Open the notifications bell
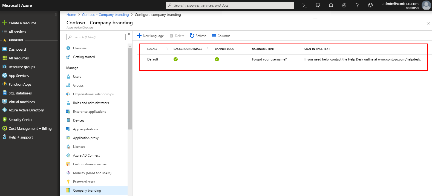The height and width of the screenshot is (196, 432). pyautogui.click(x=331, y=5)
